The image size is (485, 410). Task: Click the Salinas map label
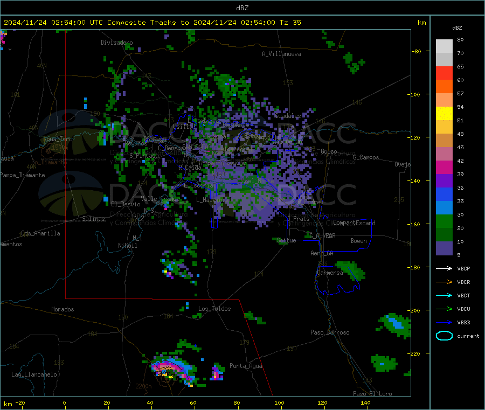pos(93,219)
